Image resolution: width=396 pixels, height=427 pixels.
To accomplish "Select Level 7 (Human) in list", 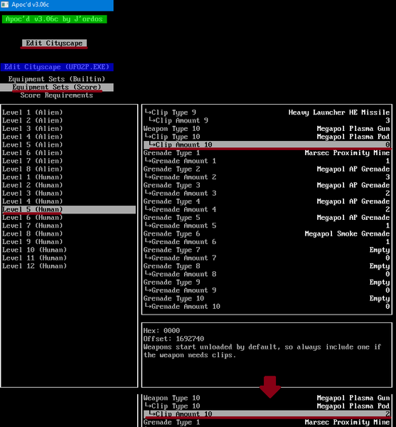I will pos(33,226).
